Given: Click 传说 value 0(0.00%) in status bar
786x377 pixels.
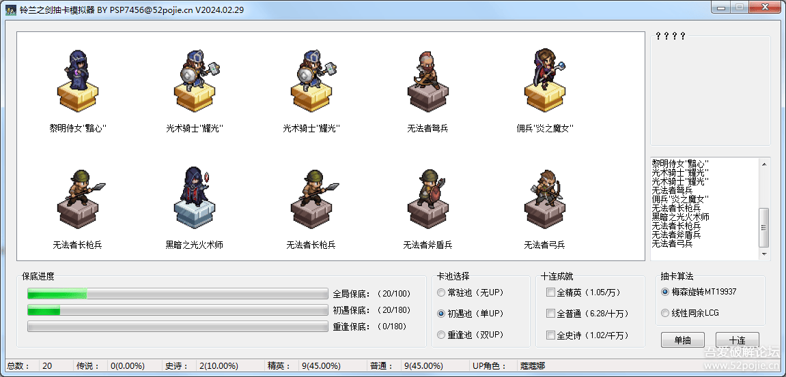Looking at the screenshot, I should click(x=128, y=366).
